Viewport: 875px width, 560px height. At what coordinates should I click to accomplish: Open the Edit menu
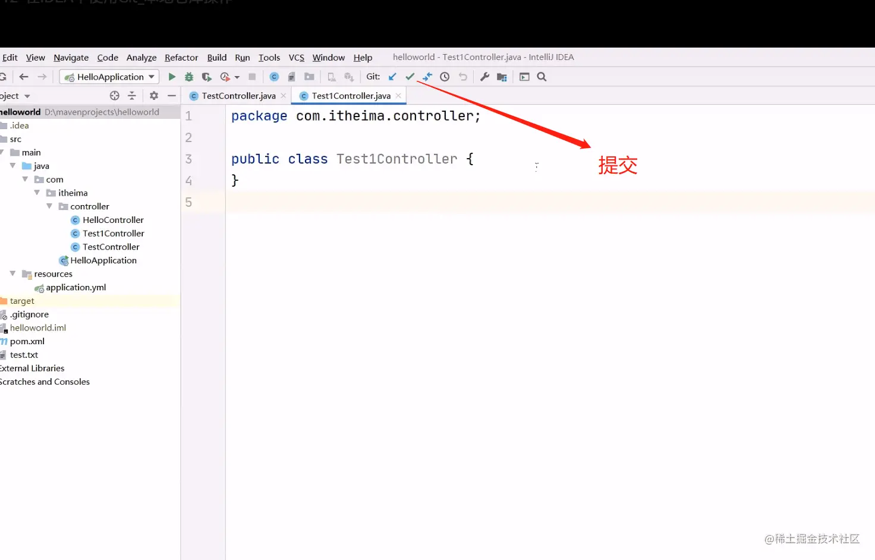[10, 58]
